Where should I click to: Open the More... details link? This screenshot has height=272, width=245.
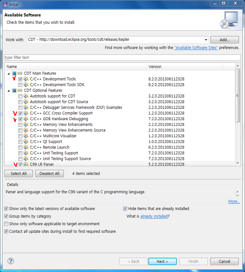coord(234,201)
